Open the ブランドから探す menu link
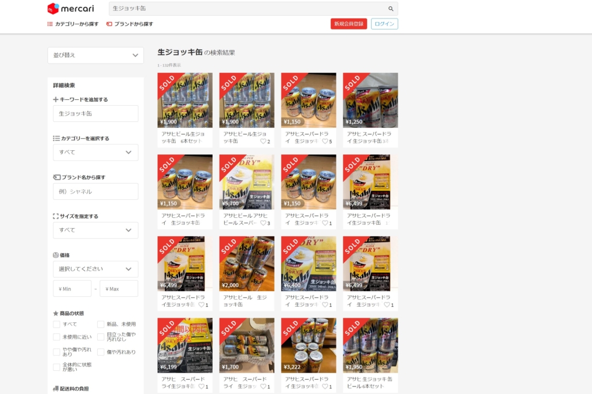Image resolution: width=592 pixels, height=394 pixels. [130, 24]
